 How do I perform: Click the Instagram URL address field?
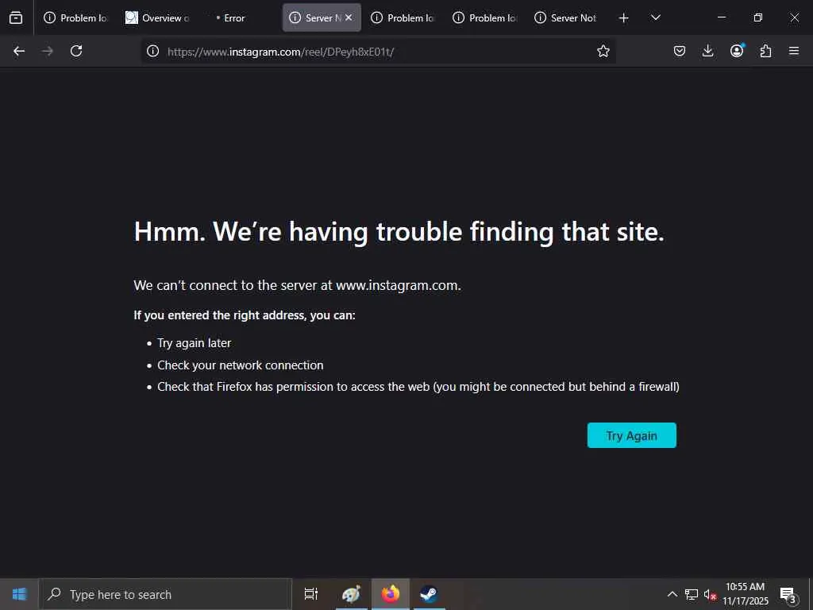[x=379, y=52]
